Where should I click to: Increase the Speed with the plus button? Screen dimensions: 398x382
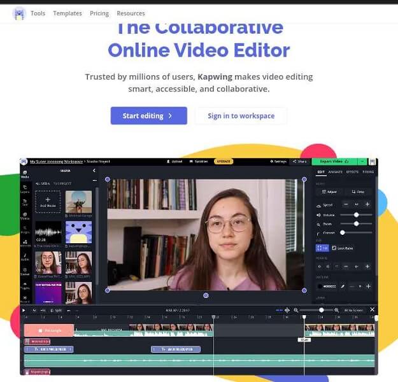pos(367,204)
